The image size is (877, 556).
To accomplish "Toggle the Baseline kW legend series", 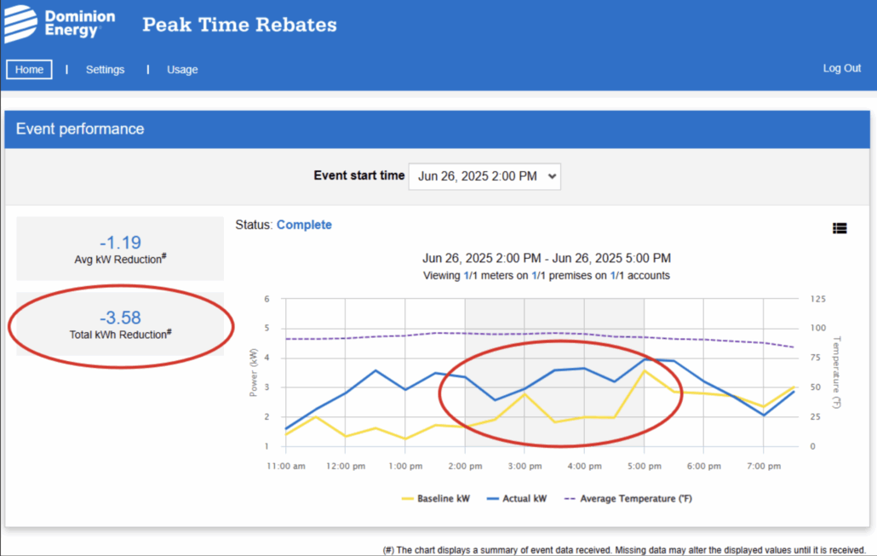I will click(x=436, y=498).
